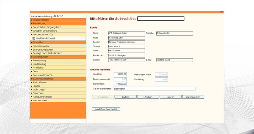
Task: Open Kreditlinie definieren task
Action: [45, 38]
